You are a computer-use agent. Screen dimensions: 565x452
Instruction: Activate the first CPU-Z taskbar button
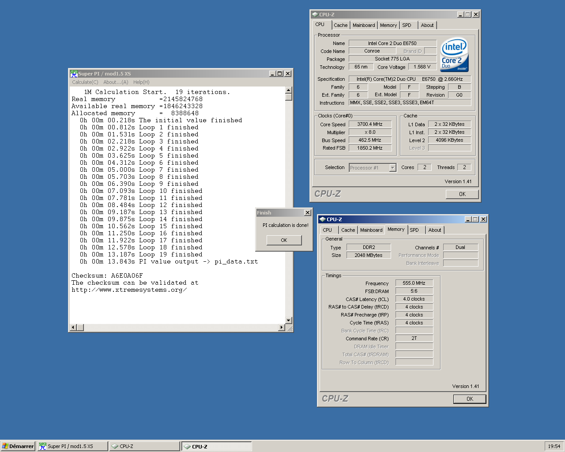point(145,446)
